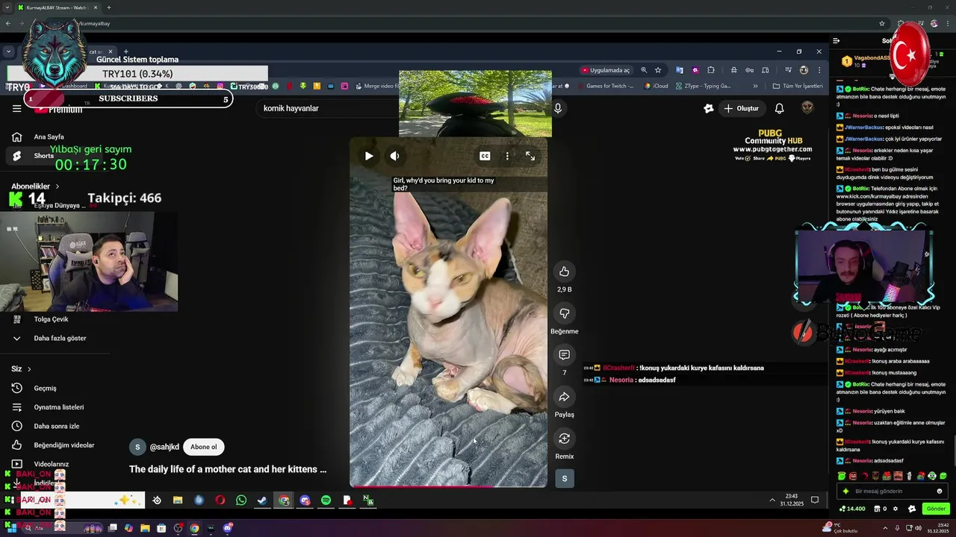Open Daha sonra izle list
This screenshot has height=537, width=956.
[x=56, y=426]
